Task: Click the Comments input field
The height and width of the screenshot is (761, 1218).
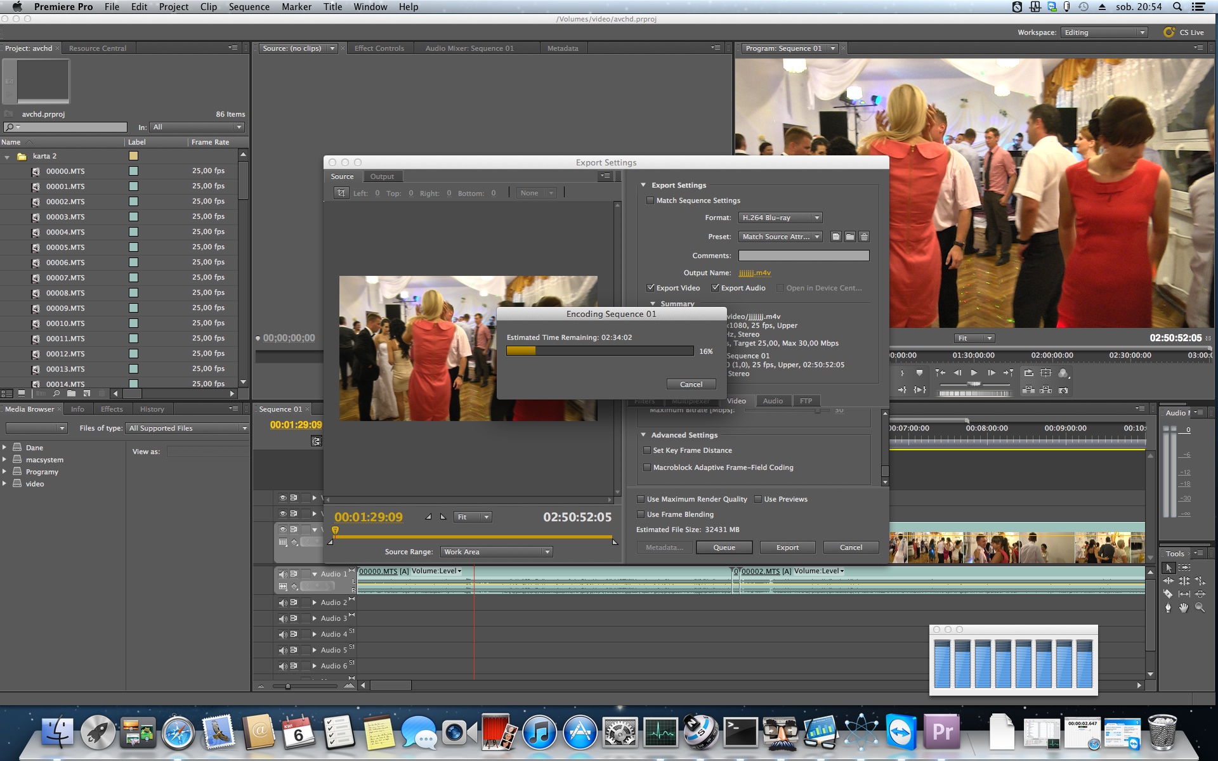Action: click(804, 256)
